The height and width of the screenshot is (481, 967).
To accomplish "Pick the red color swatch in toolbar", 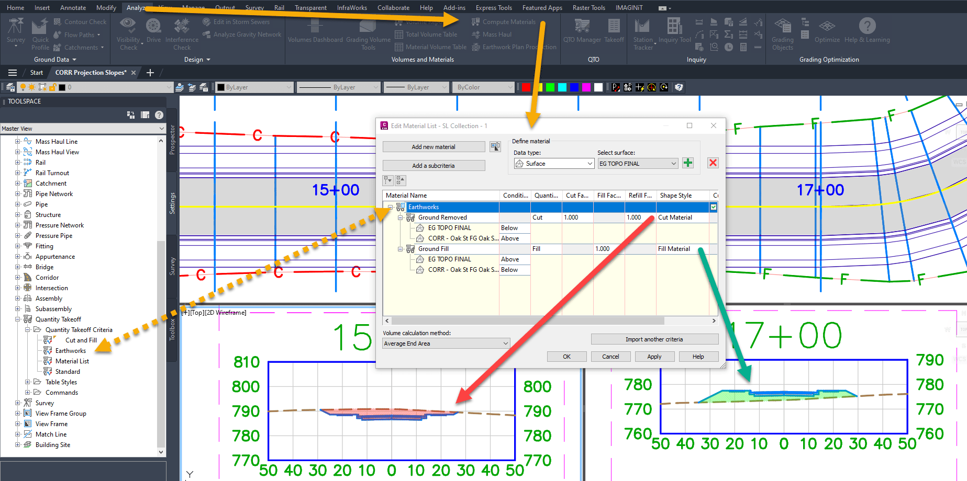I will (526, 87).
